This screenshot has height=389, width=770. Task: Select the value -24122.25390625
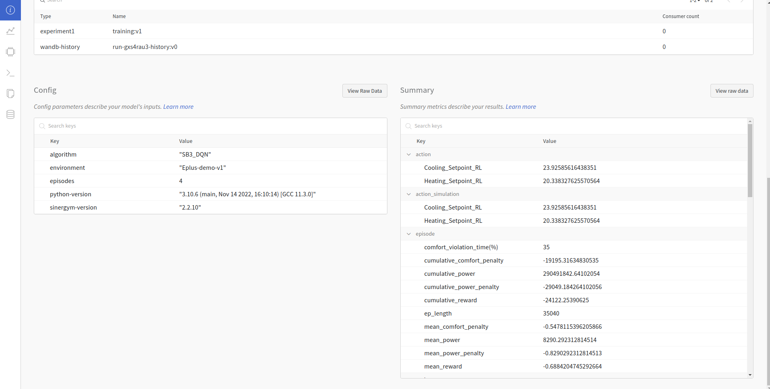tap(566, 300)
